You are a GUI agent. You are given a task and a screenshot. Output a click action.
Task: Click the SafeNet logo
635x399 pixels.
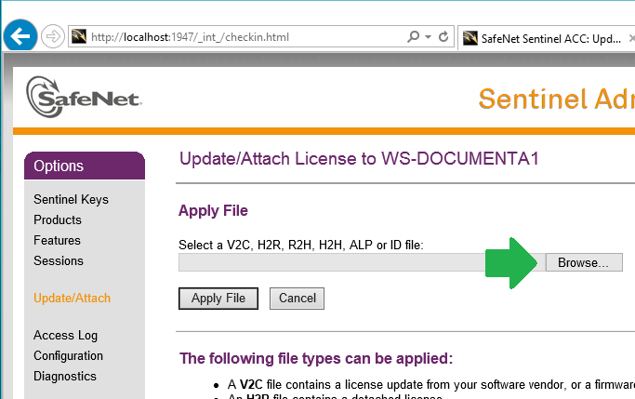point(84,96)
